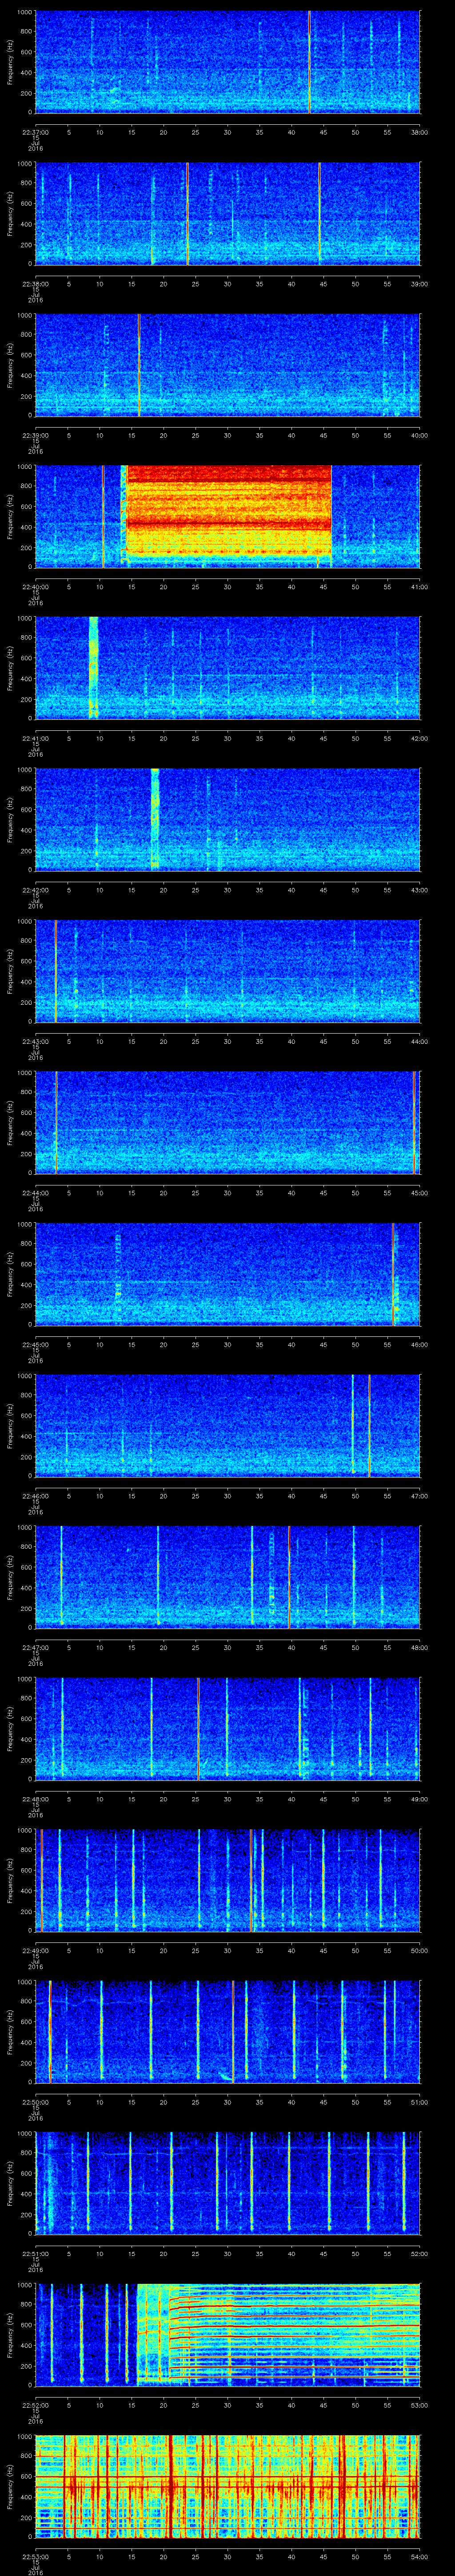
Task: Click the '22:40:00' start time label
Action: 35,587
